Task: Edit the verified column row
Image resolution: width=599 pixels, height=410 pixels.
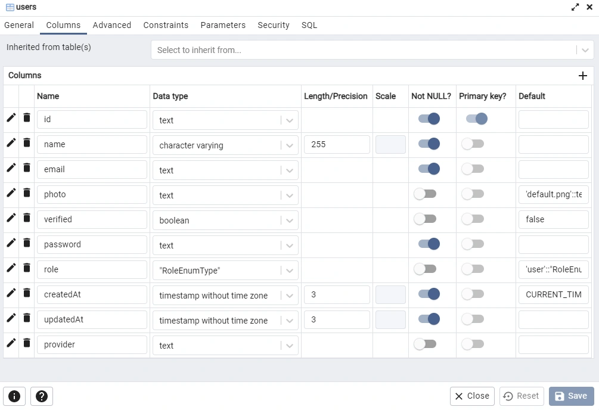Action: [x=11, y=218]
